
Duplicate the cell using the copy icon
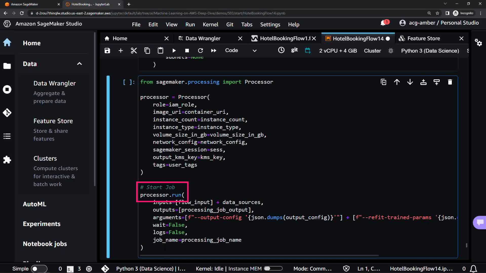(383, 82)
